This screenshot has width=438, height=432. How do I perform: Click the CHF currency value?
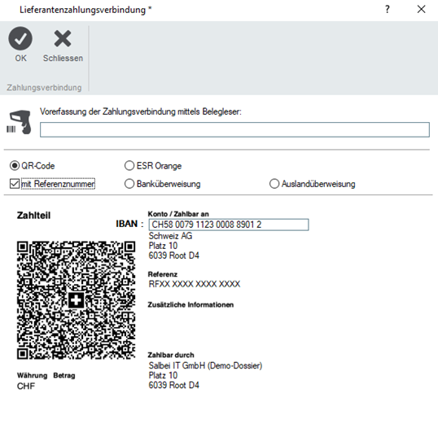[x=26, y=386]
